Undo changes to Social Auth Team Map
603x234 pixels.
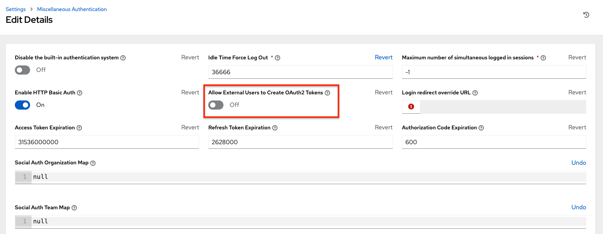tap(579, 207)
